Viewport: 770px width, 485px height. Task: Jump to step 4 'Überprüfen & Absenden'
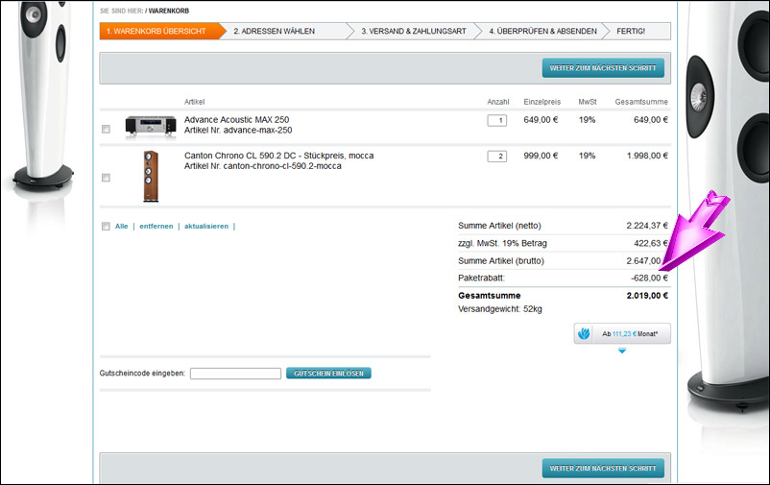[x=542, y=31]
